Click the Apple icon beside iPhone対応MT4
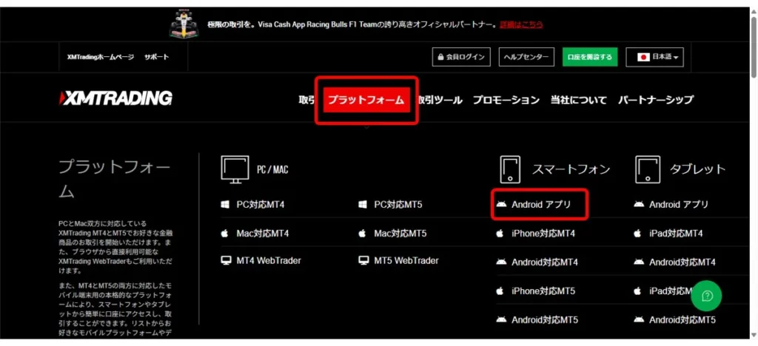758x346 pixels. (500, 234)
